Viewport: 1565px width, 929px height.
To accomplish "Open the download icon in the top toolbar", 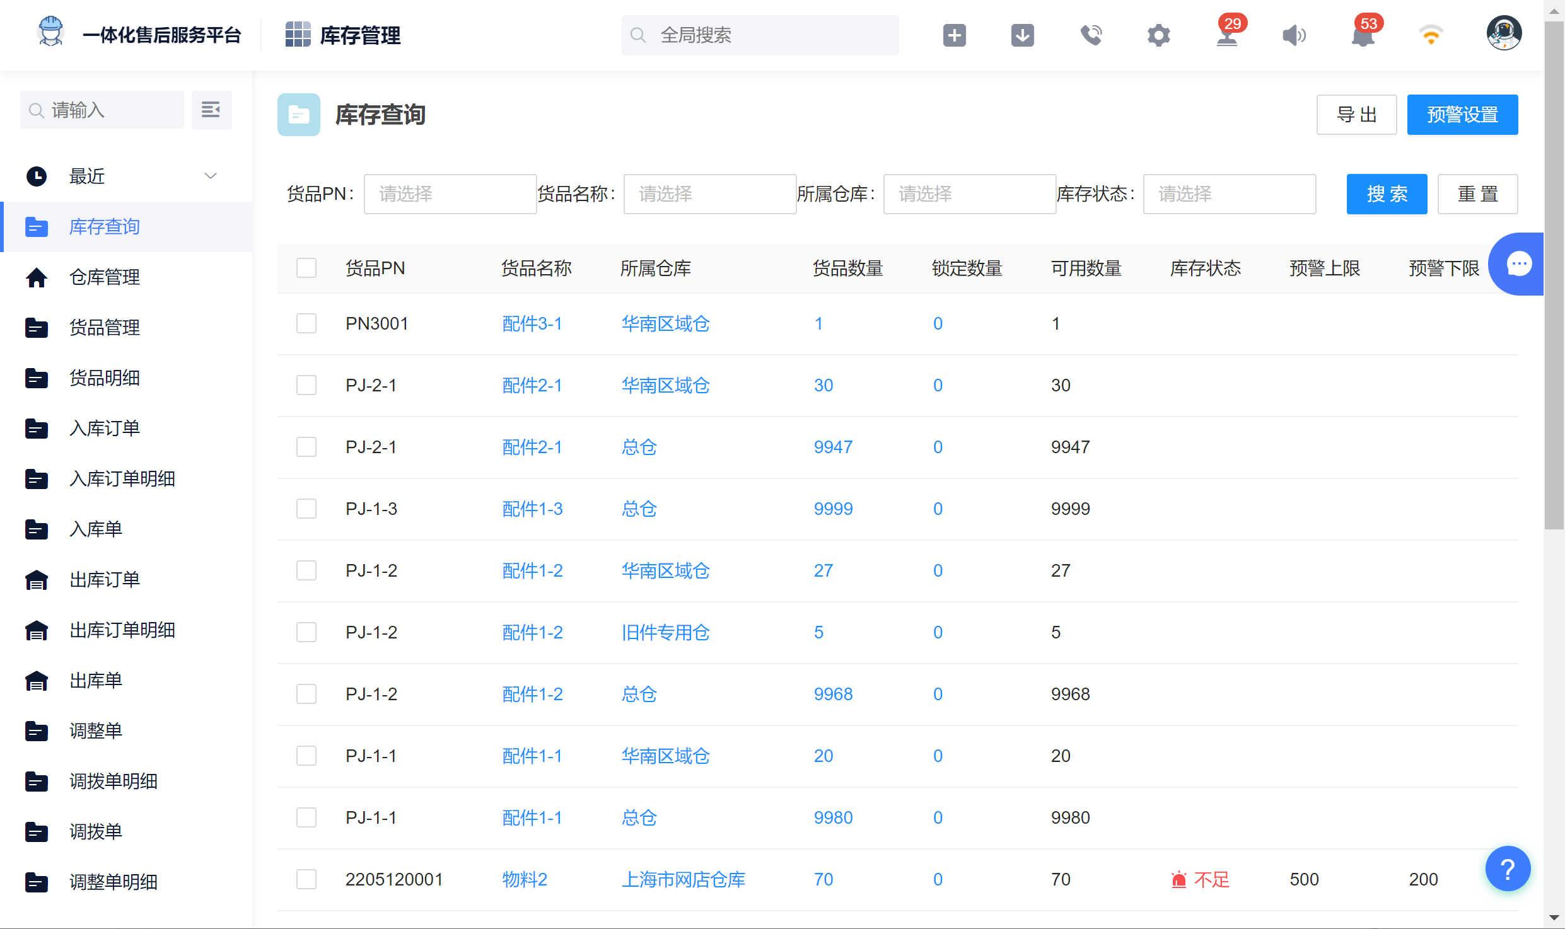I will coord(1022,35).
